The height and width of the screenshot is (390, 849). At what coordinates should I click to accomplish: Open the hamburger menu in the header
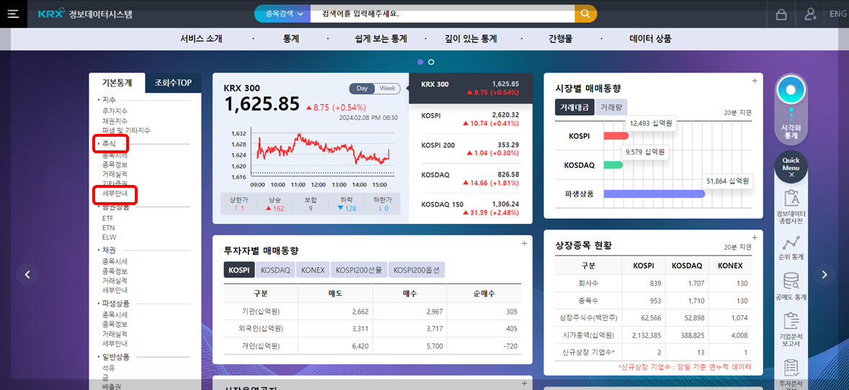[x=13, y=14]
